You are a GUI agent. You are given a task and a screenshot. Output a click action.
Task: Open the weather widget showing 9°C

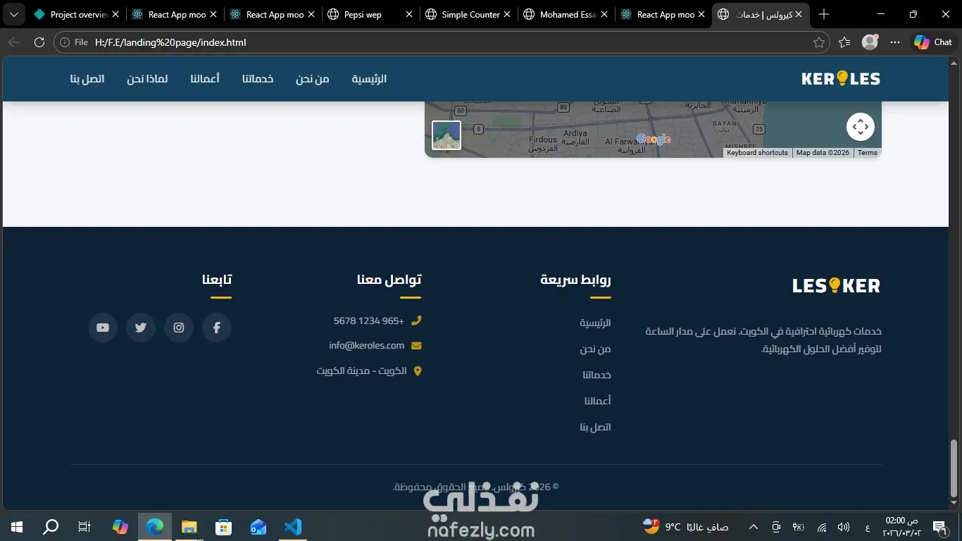[685, 526]
